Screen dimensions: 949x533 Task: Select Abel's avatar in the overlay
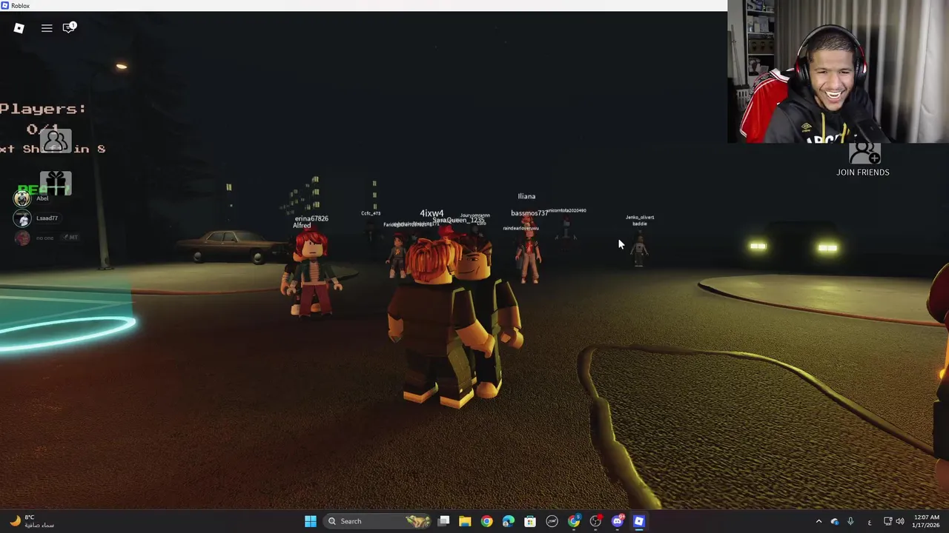click(x=22, y=198)
